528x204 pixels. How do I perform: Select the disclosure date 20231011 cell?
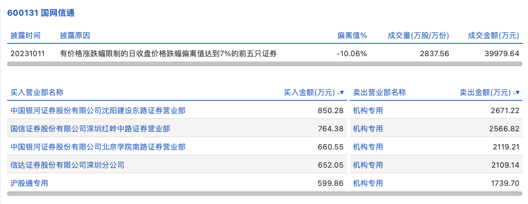tap(28, 53)
